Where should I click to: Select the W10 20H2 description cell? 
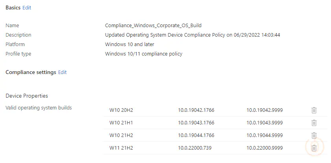click(121, 110)
